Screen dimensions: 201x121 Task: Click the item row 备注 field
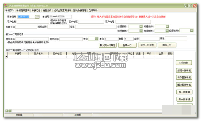point(176,38)
